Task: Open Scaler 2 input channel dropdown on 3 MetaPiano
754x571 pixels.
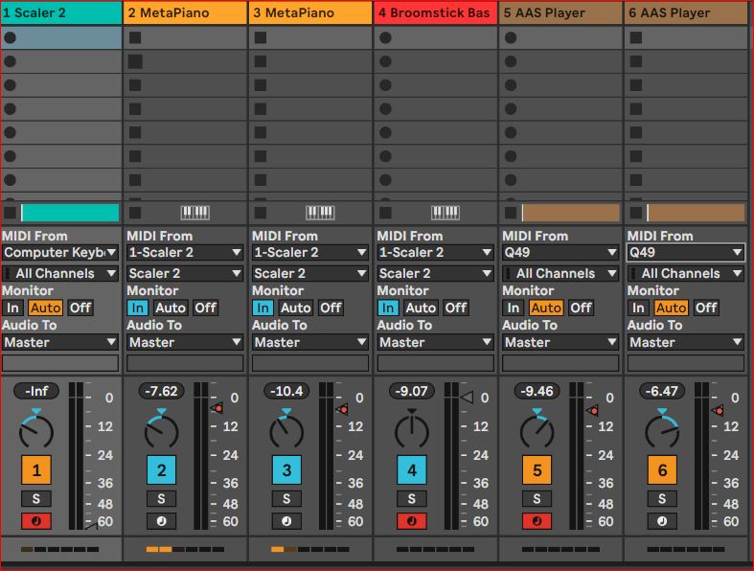Action: pos(310,273)
